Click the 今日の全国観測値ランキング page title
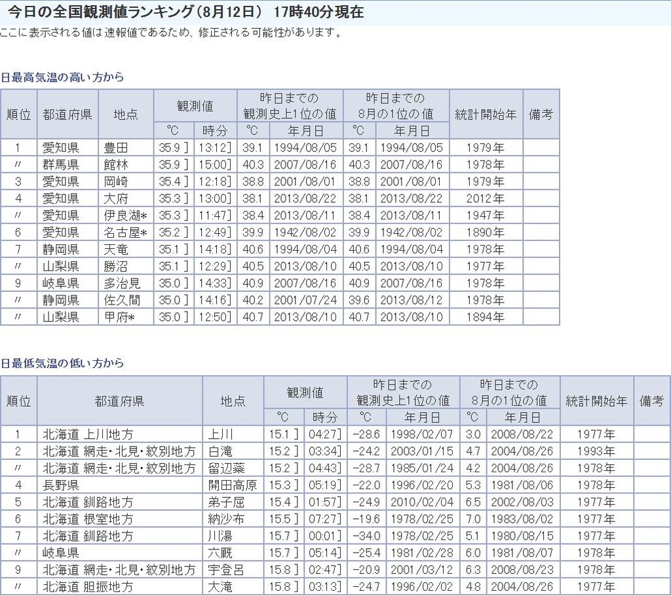Viewport: 671px width, 596px height. [x=185, y=12]
